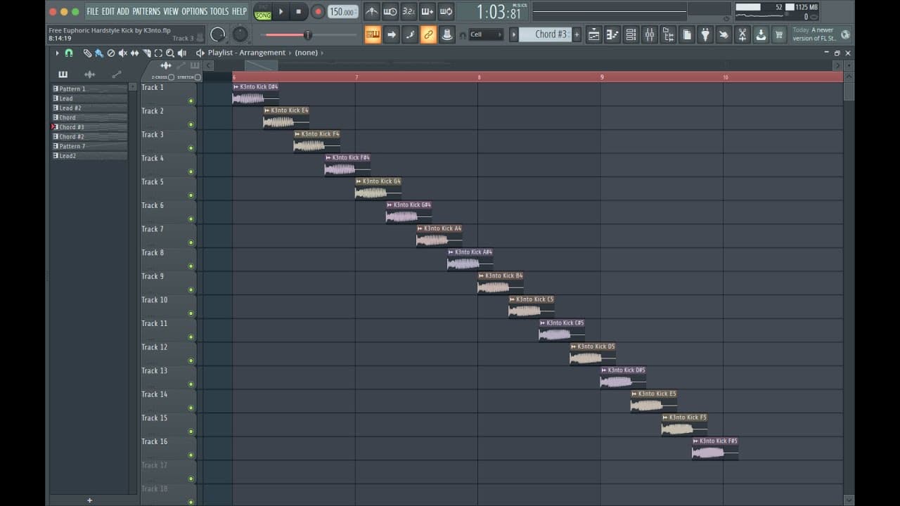This screenshot has height=506, width=900.
Task: Click the globe news icon
Action: point(845,34)
